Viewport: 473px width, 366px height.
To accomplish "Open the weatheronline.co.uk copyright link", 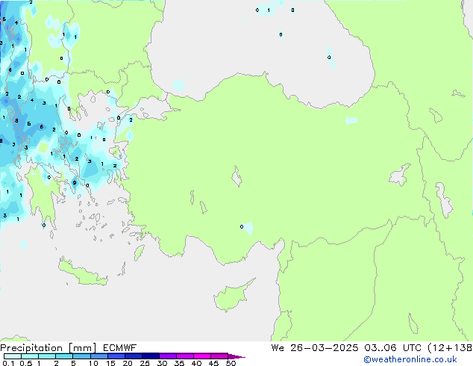I will pyautogui.click(x=410, y=359).
